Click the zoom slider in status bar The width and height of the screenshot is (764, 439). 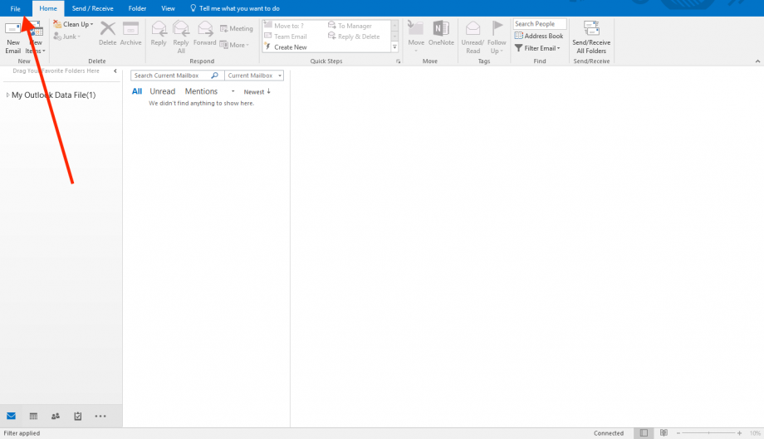point(708,433)
